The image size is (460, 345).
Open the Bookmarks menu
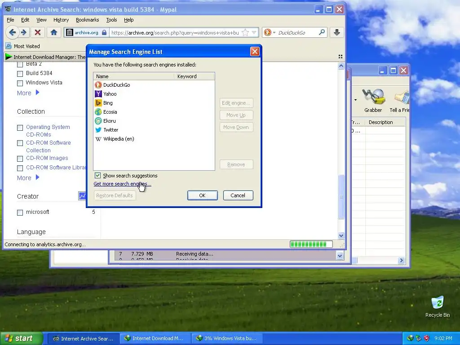(x=88, y=20)
